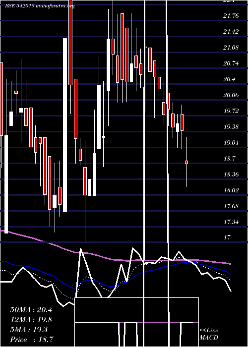Click the 20.06 price axis label
This screenshot has height=347, width=248.
231,95
